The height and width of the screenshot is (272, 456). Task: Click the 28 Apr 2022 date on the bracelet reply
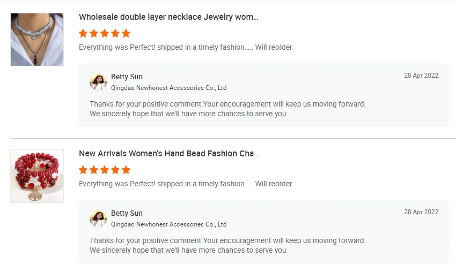pos(421,212)
